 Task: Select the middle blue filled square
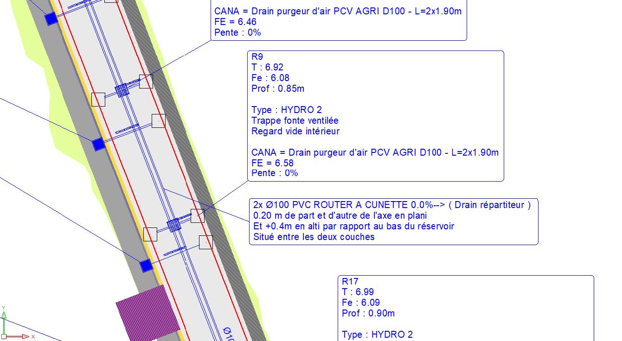pyautogui.click(x=98, y=145)
